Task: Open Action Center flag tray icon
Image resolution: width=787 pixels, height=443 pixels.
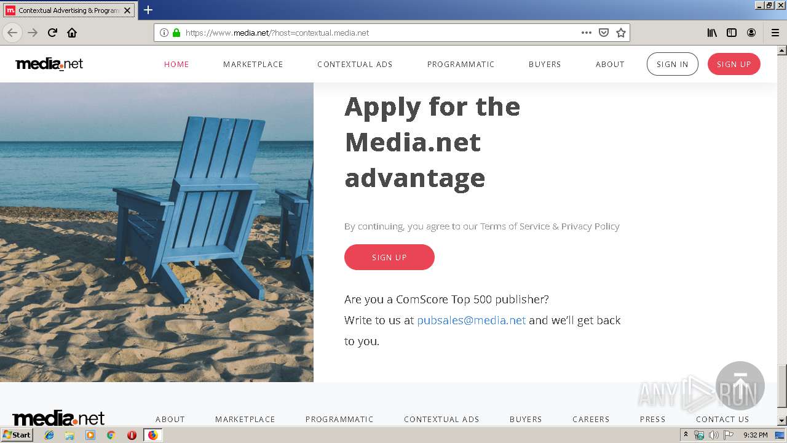Action: [x=729, y=435]
